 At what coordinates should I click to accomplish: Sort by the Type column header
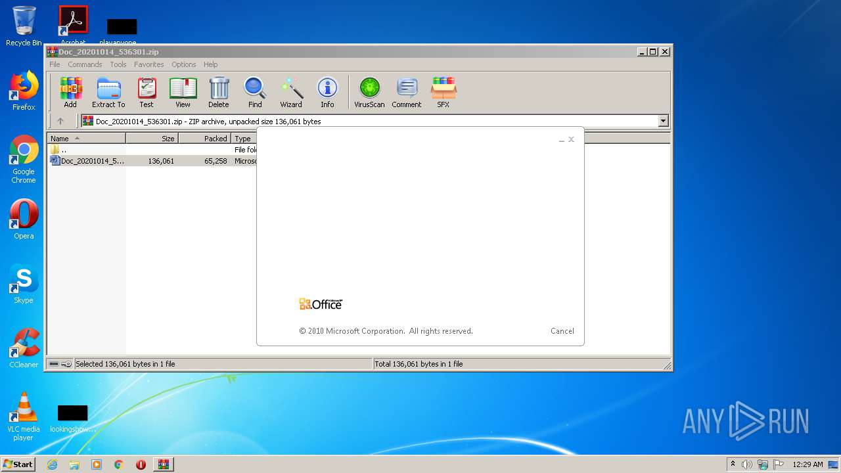(x=244, y=139)
